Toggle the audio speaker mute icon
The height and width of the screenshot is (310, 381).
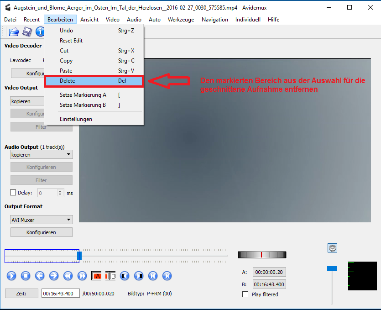333,248
